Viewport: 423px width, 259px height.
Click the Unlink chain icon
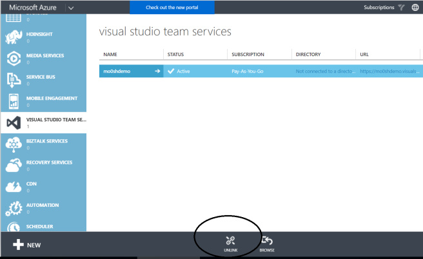230,240
